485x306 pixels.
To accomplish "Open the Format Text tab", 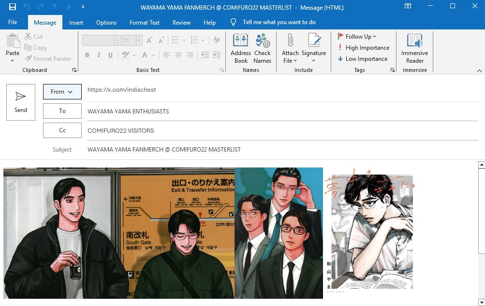I will coord(145,23).
